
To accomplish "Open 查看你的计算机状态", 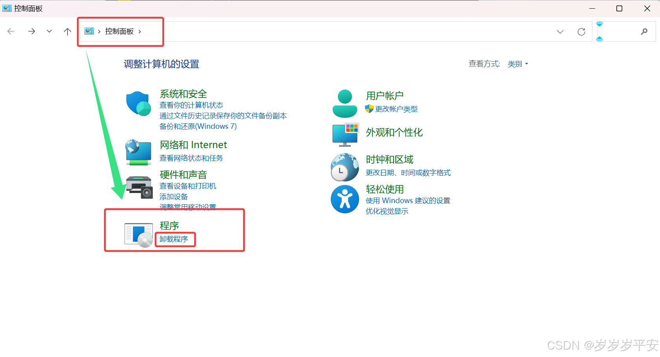I will click(191, 105).
